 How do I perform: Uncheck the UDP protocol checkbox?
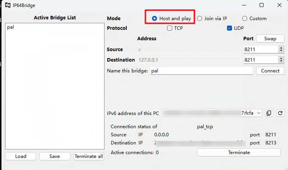[230, 28]
